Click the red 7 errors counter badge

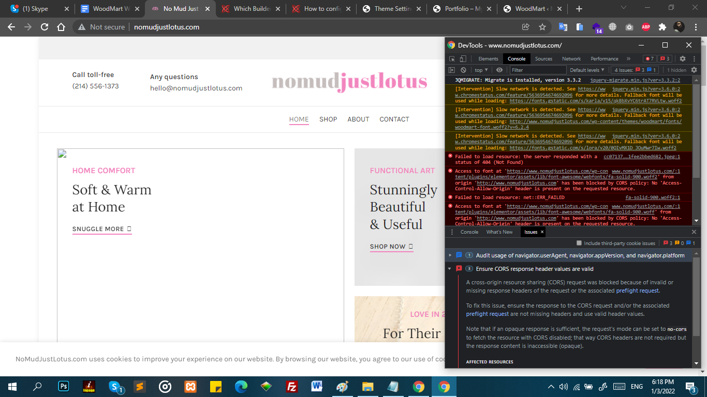click(x=649, y=59)
